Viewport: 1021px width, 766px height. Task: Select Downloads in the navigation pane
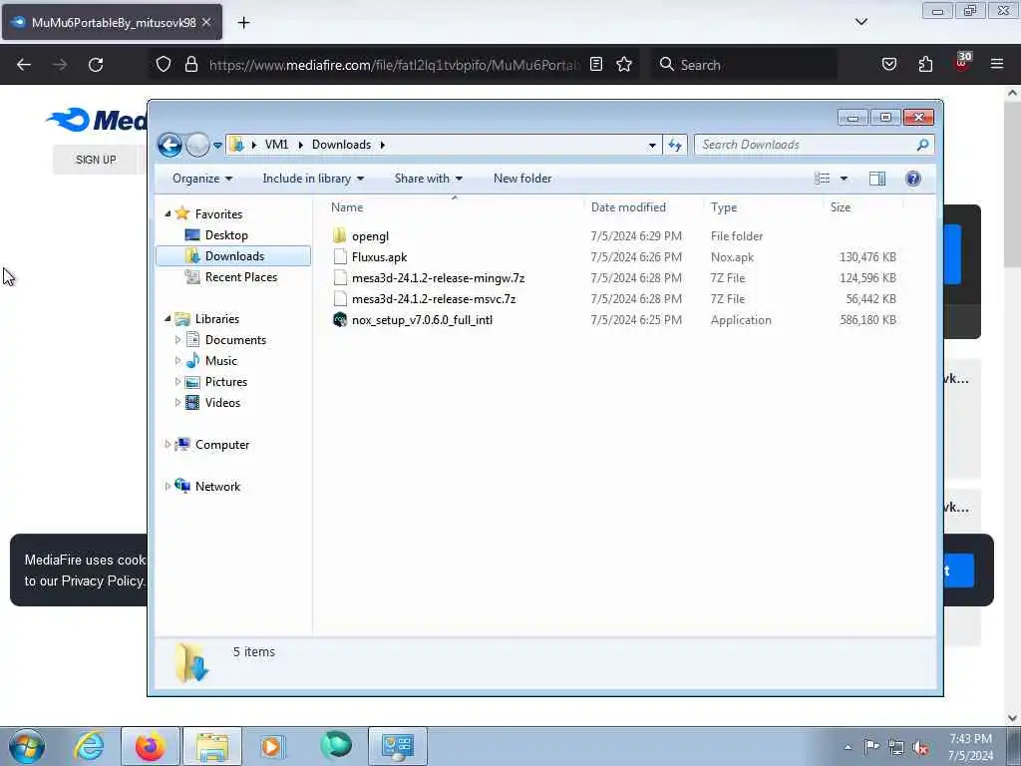233,256
